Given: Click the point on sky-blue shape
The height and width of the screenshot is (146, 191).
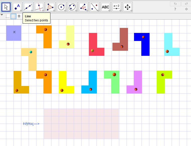Looking at the screenshot, I should point(91,89).
